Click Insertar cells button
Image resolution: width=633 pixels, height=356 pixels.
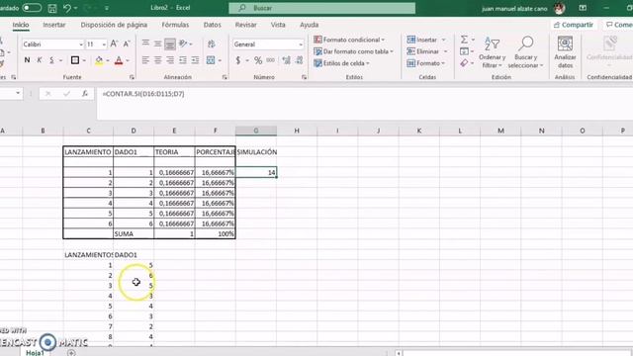422,40
